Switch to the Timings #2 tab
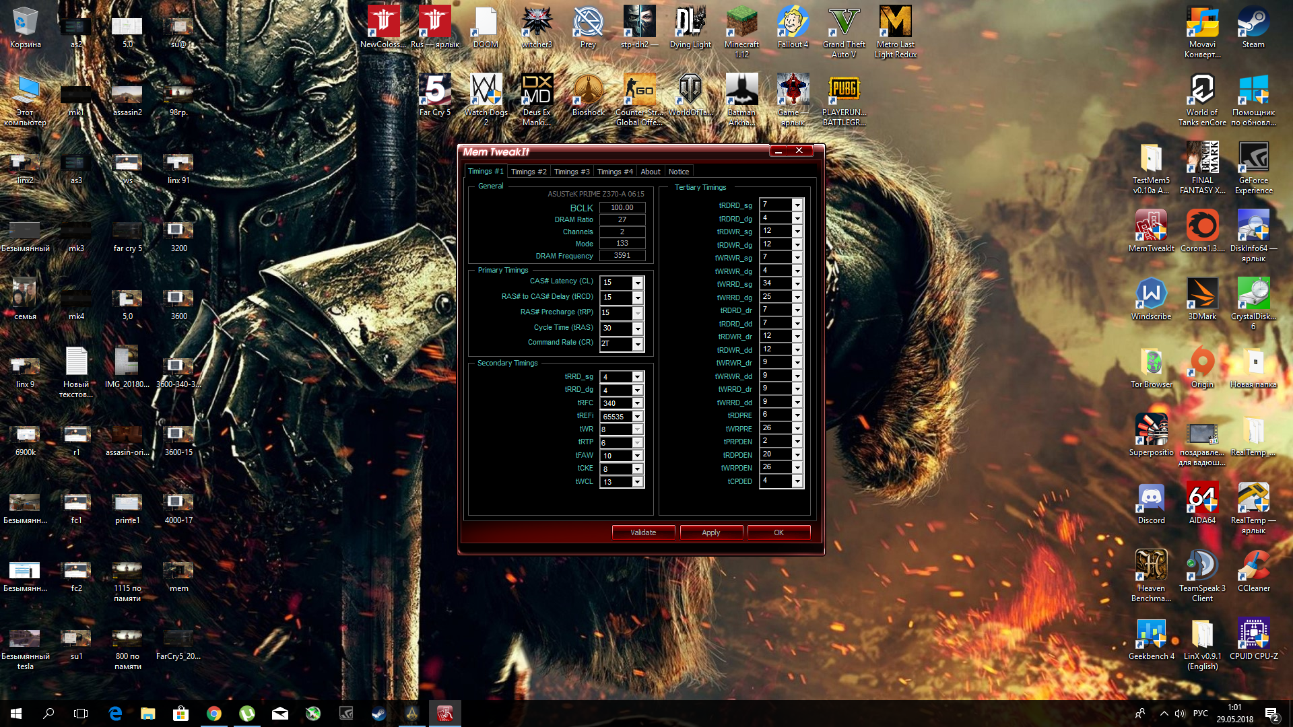This screenshot has height=727, width=1293. tap(528, 172)
